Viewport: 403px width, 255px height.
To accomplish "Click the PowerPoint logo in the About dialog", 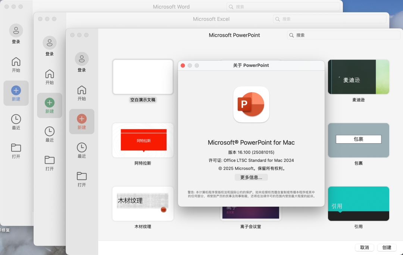I will pyautogui.click(x=251, y=104).
